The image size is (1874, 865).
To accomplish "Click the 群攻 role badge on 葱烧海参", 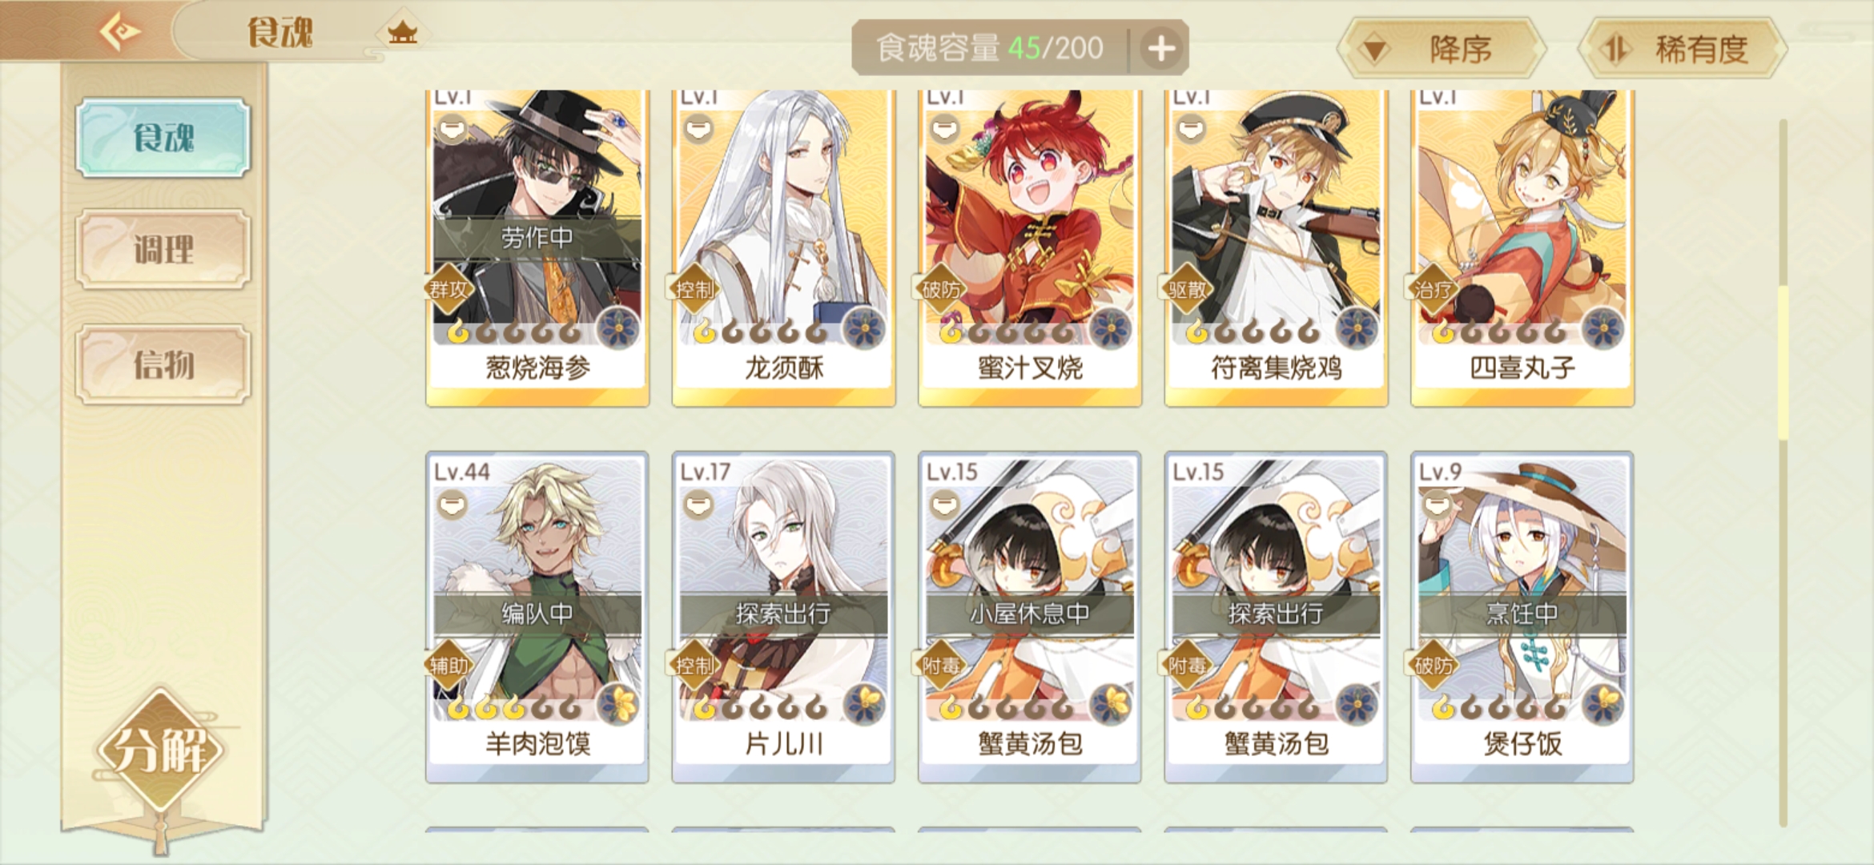I will (448, 289).
